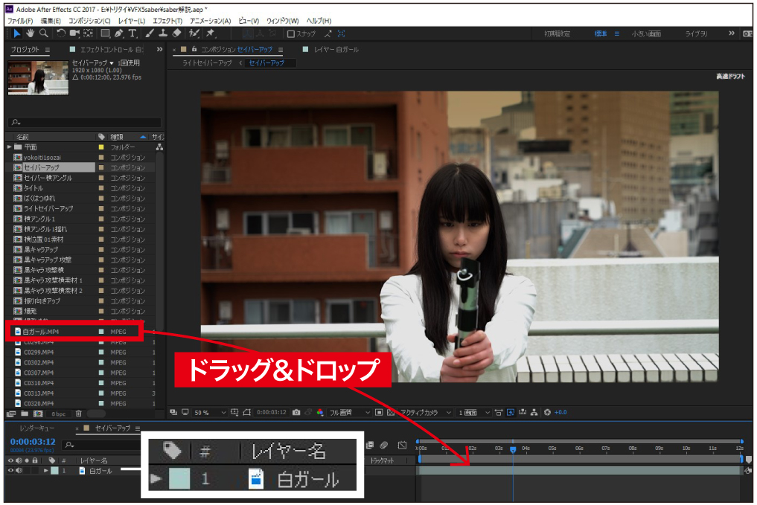
Task: Expand the 平面 folder in Project panel
Action: (x=9, y=147)
